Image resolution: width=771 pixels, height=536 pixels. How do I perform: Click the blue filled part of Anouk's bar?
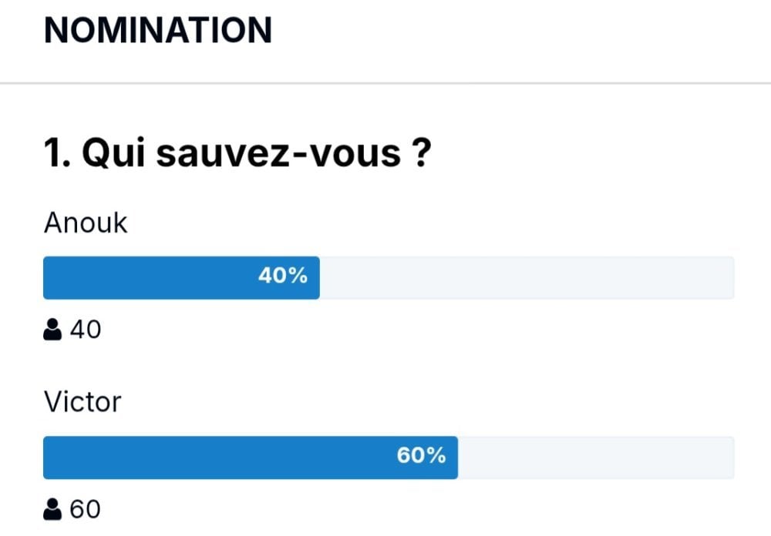[181, 277]
